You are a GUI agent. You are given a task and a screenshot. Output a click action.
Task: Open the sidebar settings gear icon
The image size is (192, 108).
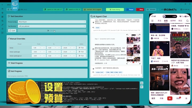2,13
